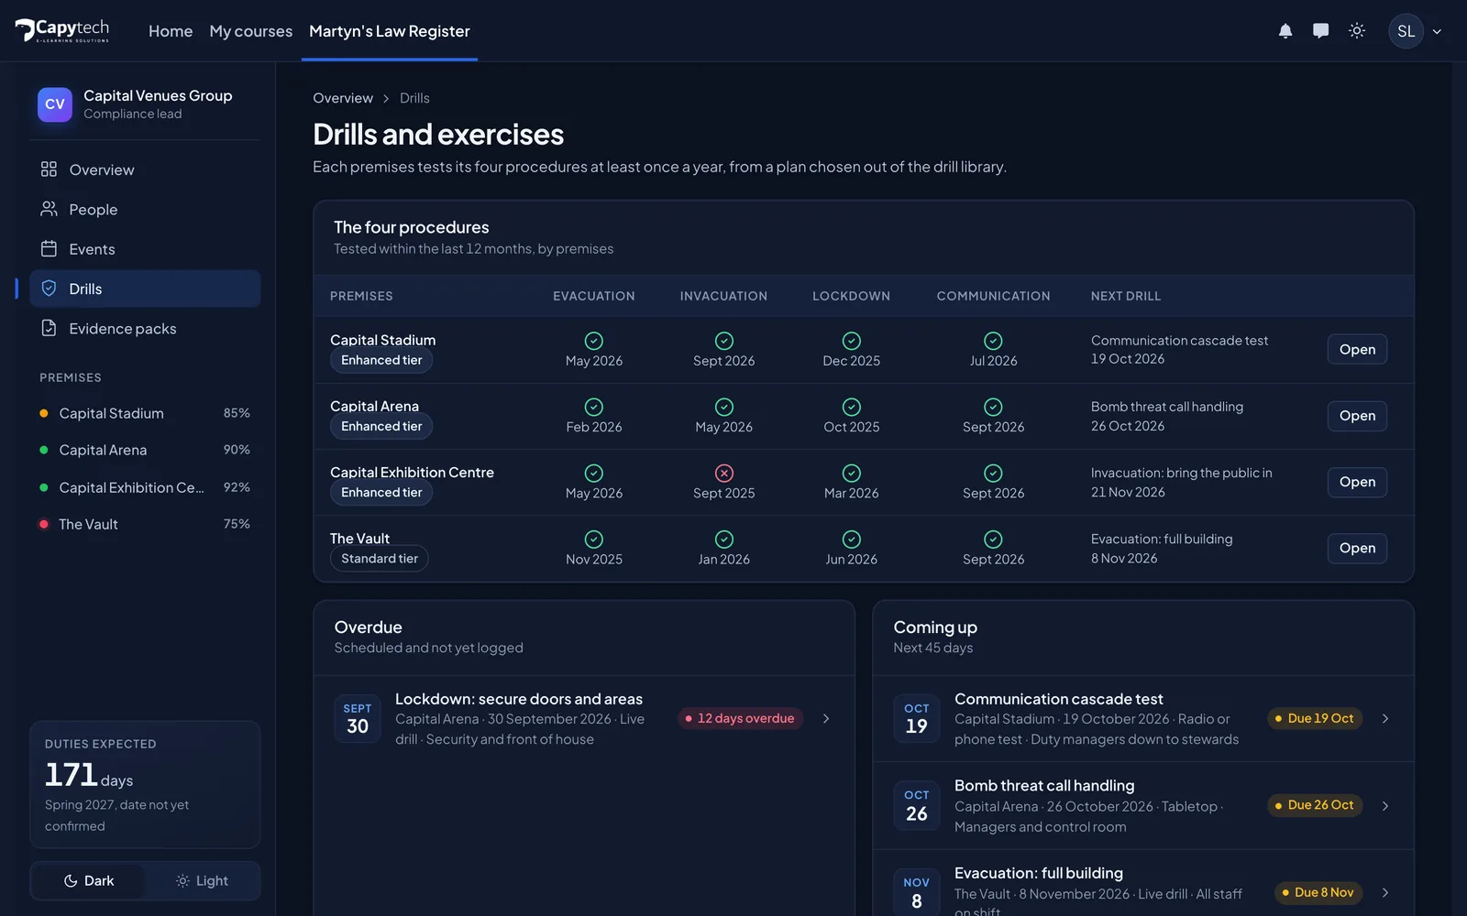Click Capital Arena Lockdown check icon
This screenshot has width=1467, height=916.
(852, 407)
